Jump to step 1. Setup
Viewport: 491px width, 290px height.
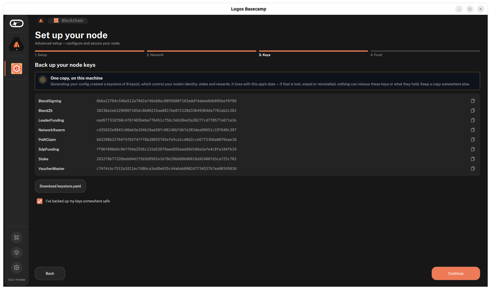click(41, 55)
